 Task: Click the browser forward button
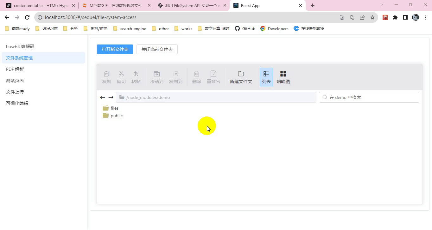click(17, 18)
